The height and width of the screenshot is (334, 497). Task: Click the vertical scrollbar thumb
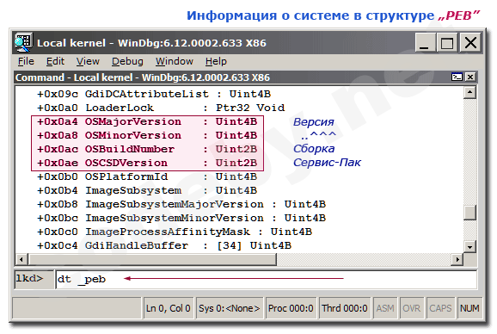tap(469, 213)
